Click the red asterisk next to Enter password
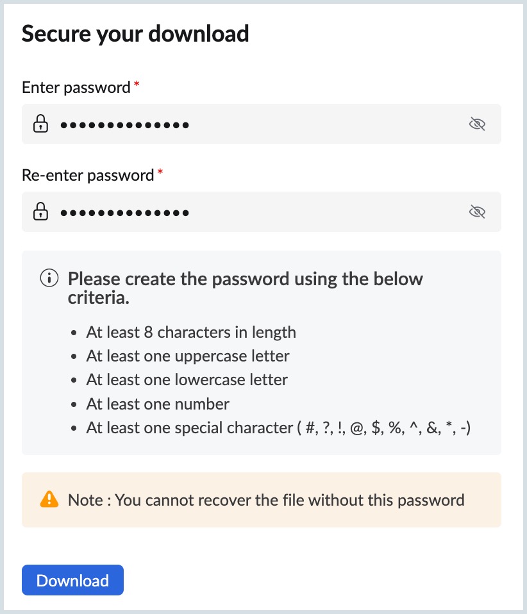Viewport: 527px width, 614px height. tap(137, 85)
